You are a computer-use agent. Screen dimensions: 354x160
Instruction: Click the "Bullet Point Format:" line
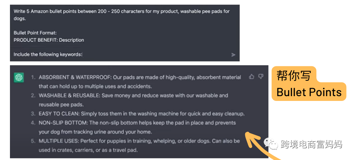tap(35, 33)
